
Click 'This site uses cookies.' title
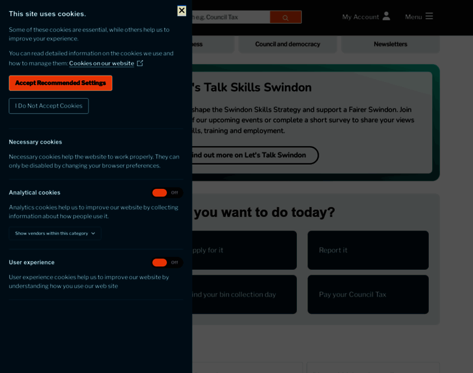[47, 14]
